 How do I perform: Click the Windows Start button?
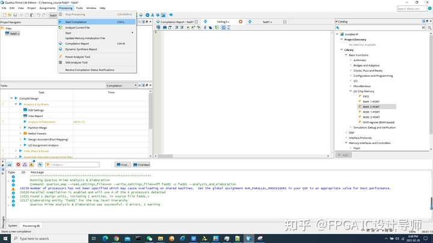point(5,239)
